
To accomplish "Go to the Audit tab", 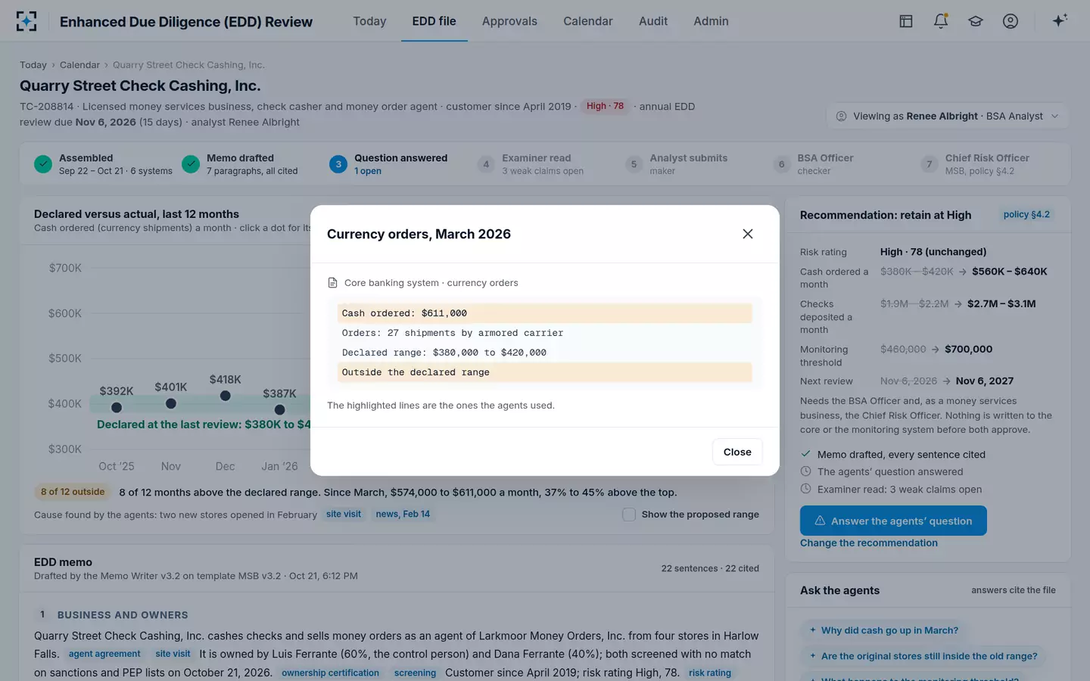I will pyautogui.click(x=653, y=21).
